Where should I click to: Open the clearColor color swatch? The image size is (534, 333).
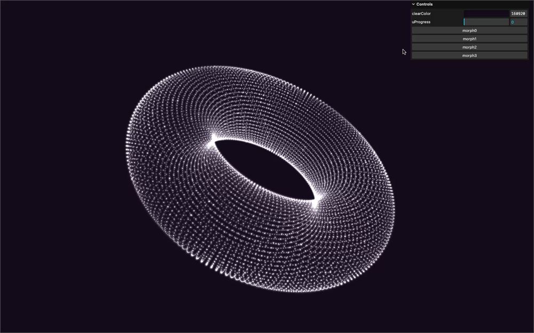[486, 14]
